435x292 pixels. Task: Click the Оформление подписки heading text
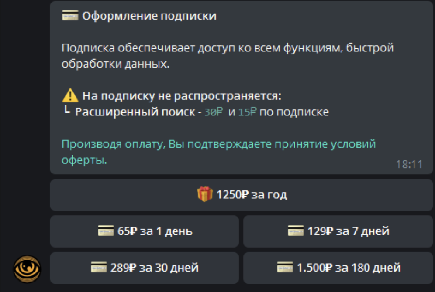pyautogui.click(x=149, y=16)
